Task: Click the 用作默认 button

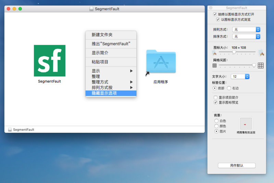Action: click(x=237, y=165)
